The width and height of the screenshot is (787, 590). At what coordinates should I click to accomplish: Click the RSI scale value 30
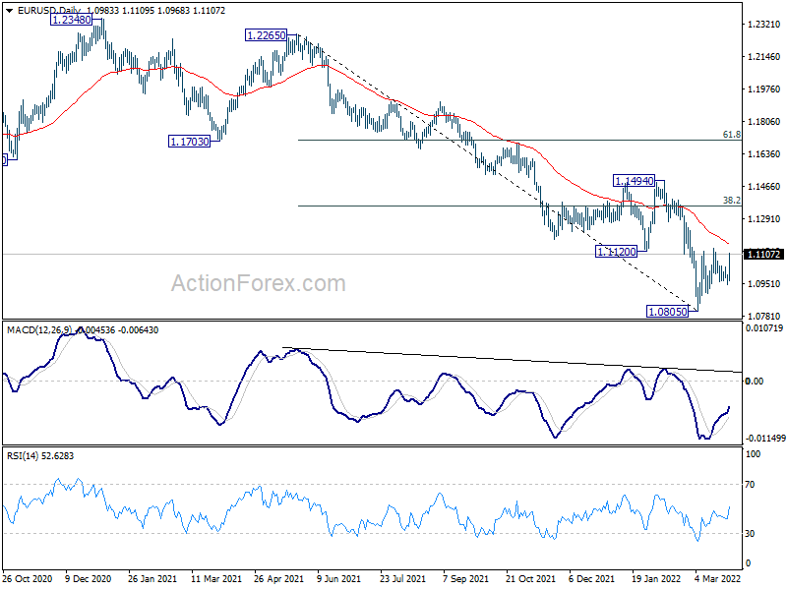coord(750,534)
